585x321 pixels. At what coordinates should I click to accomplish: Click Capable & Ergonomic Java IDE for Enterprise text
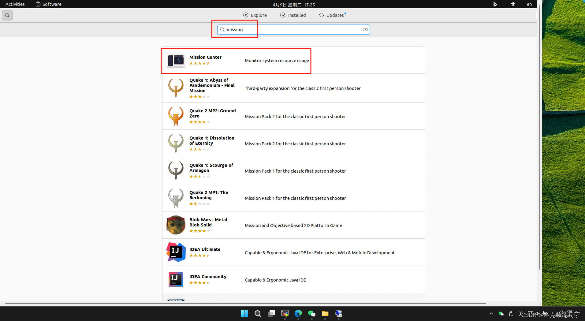[320, 253]
